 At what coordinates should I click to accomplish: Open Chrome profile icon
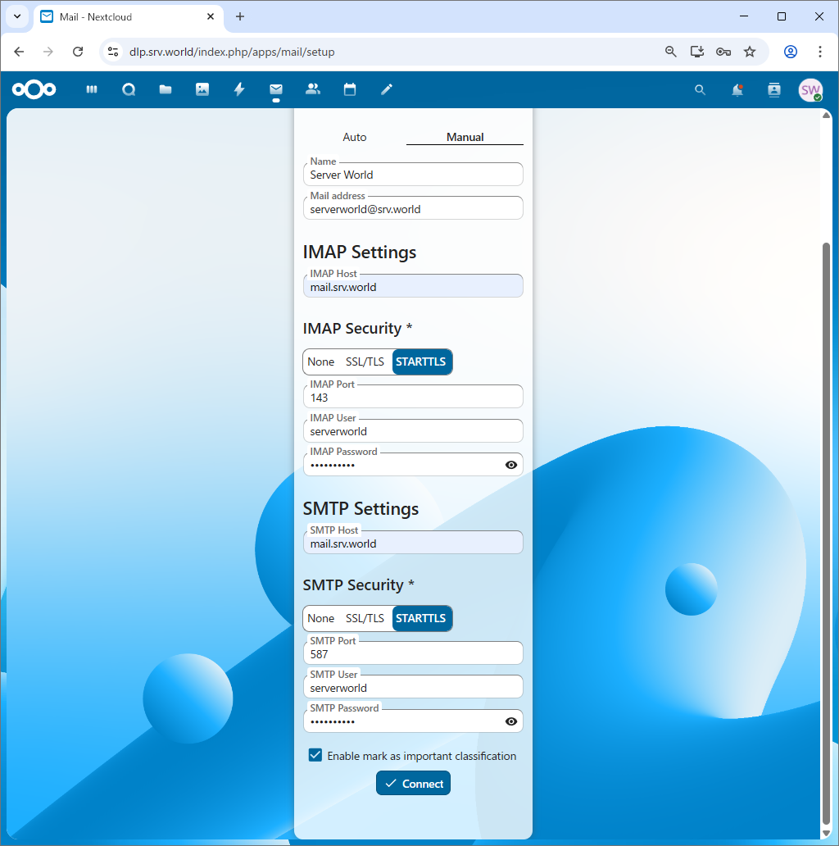791,52
